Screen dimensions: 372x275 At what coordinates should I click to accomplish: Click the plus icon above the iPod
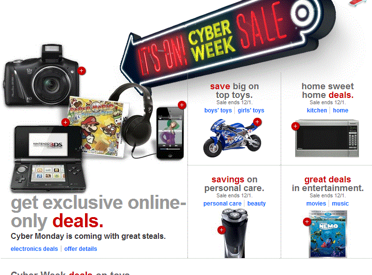182,105
